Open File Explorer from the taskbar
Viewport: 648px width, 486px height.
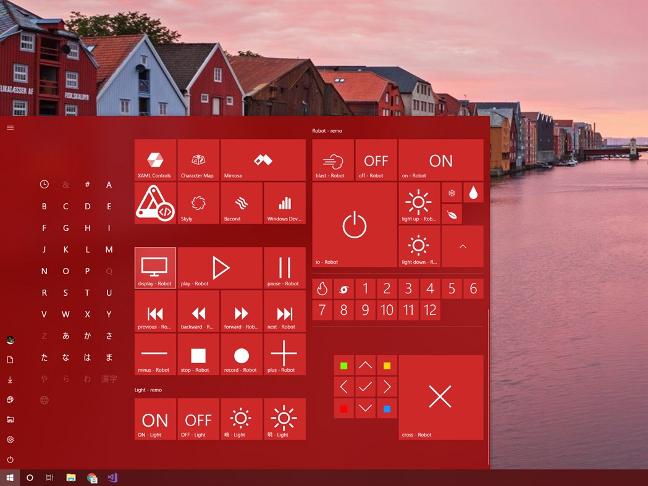pyautogui.click(x=71, y=478)
